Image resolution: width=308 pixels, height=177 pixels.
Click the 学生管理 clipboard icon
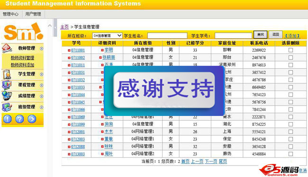[7, 74]
